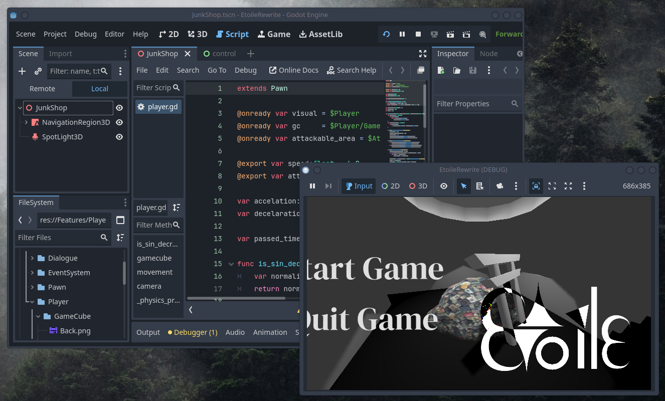
Task: Open the Scene menu
Action: pos(26,34)
